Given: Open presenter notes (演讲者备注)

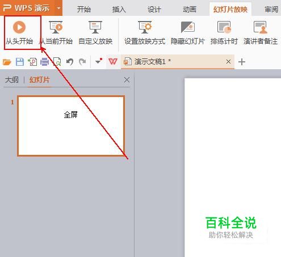Looking at the screenshot, I should click(x=261, y=33).
